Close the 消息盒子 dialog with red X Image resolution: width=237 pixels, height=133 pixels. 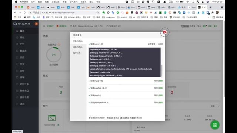point(164,32)
